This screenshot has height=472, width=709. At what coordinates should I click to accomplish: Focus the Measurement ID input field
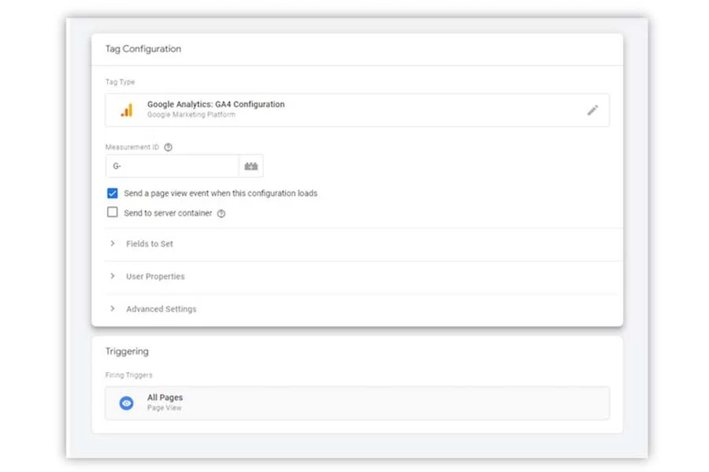tap(173, 166)
